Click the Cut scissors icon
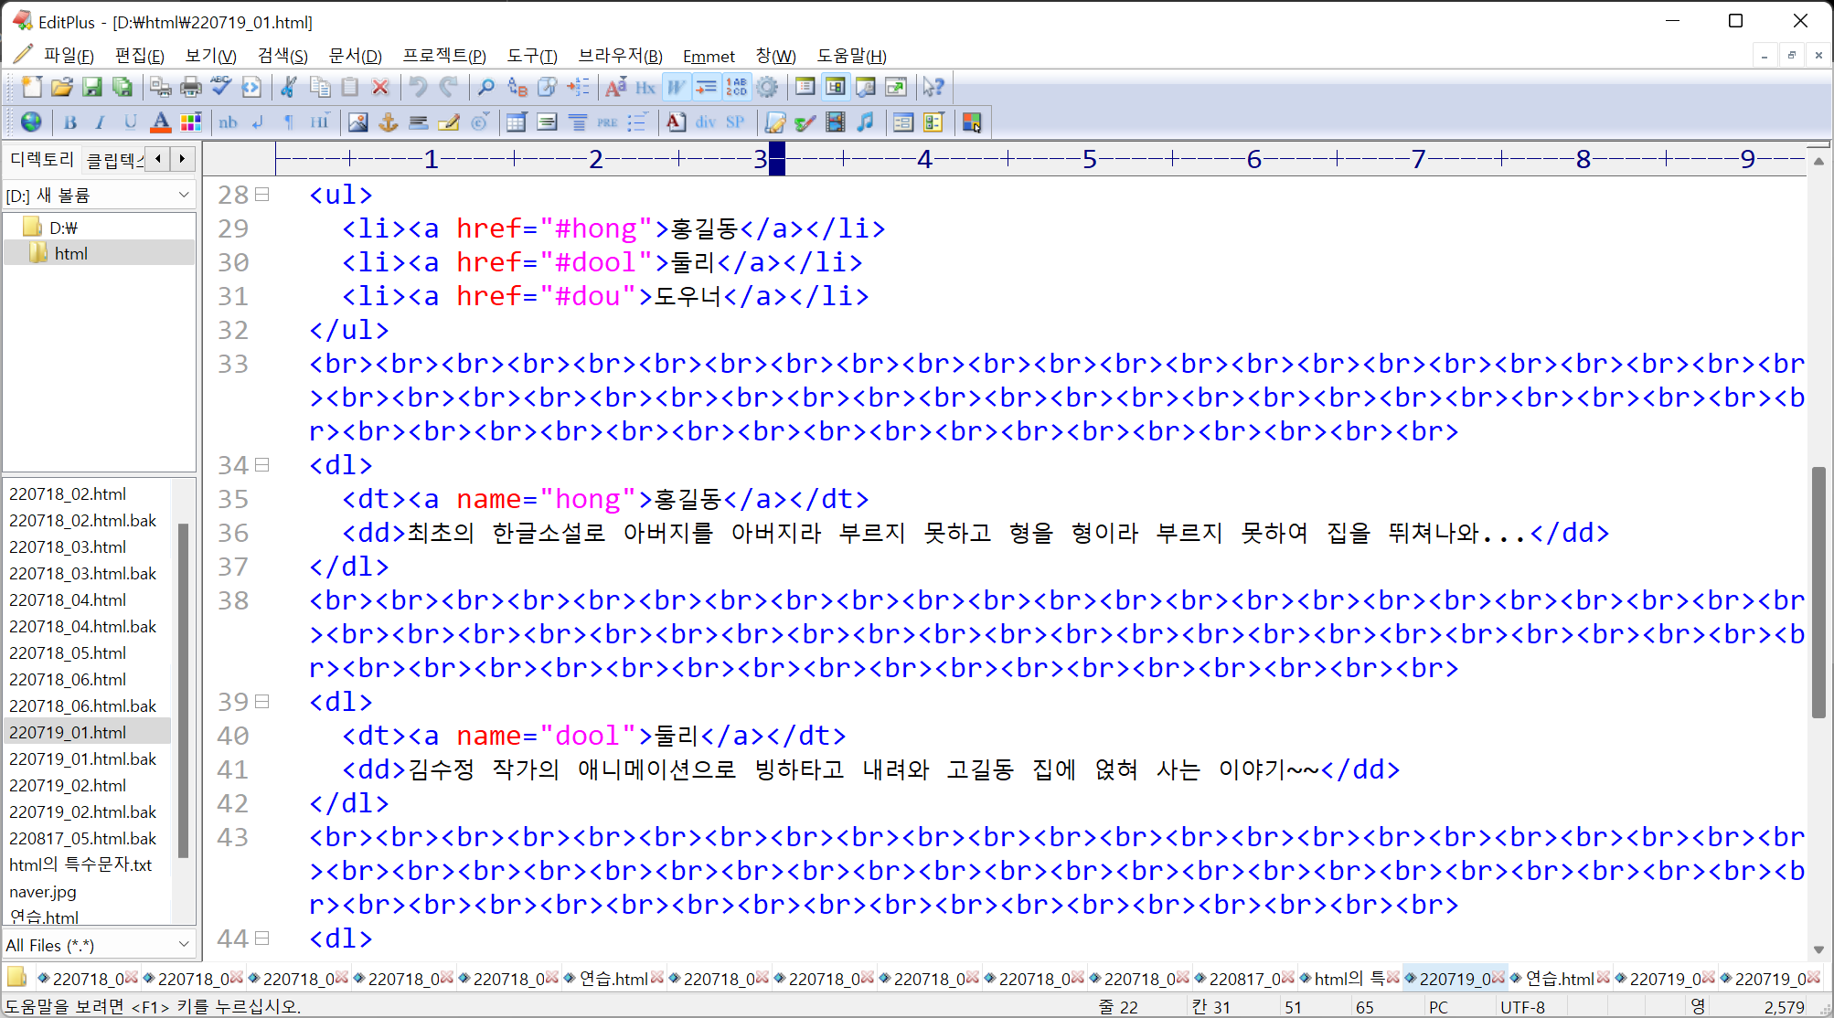Viewport: 1834px width, 1018px height. (x=289, y=87)
